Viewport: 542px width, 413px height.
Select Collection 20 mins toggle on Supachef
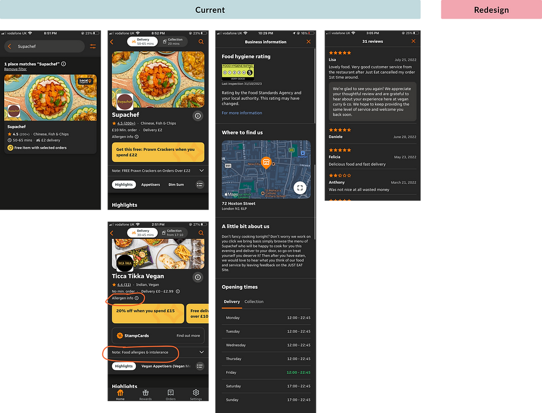173,42
